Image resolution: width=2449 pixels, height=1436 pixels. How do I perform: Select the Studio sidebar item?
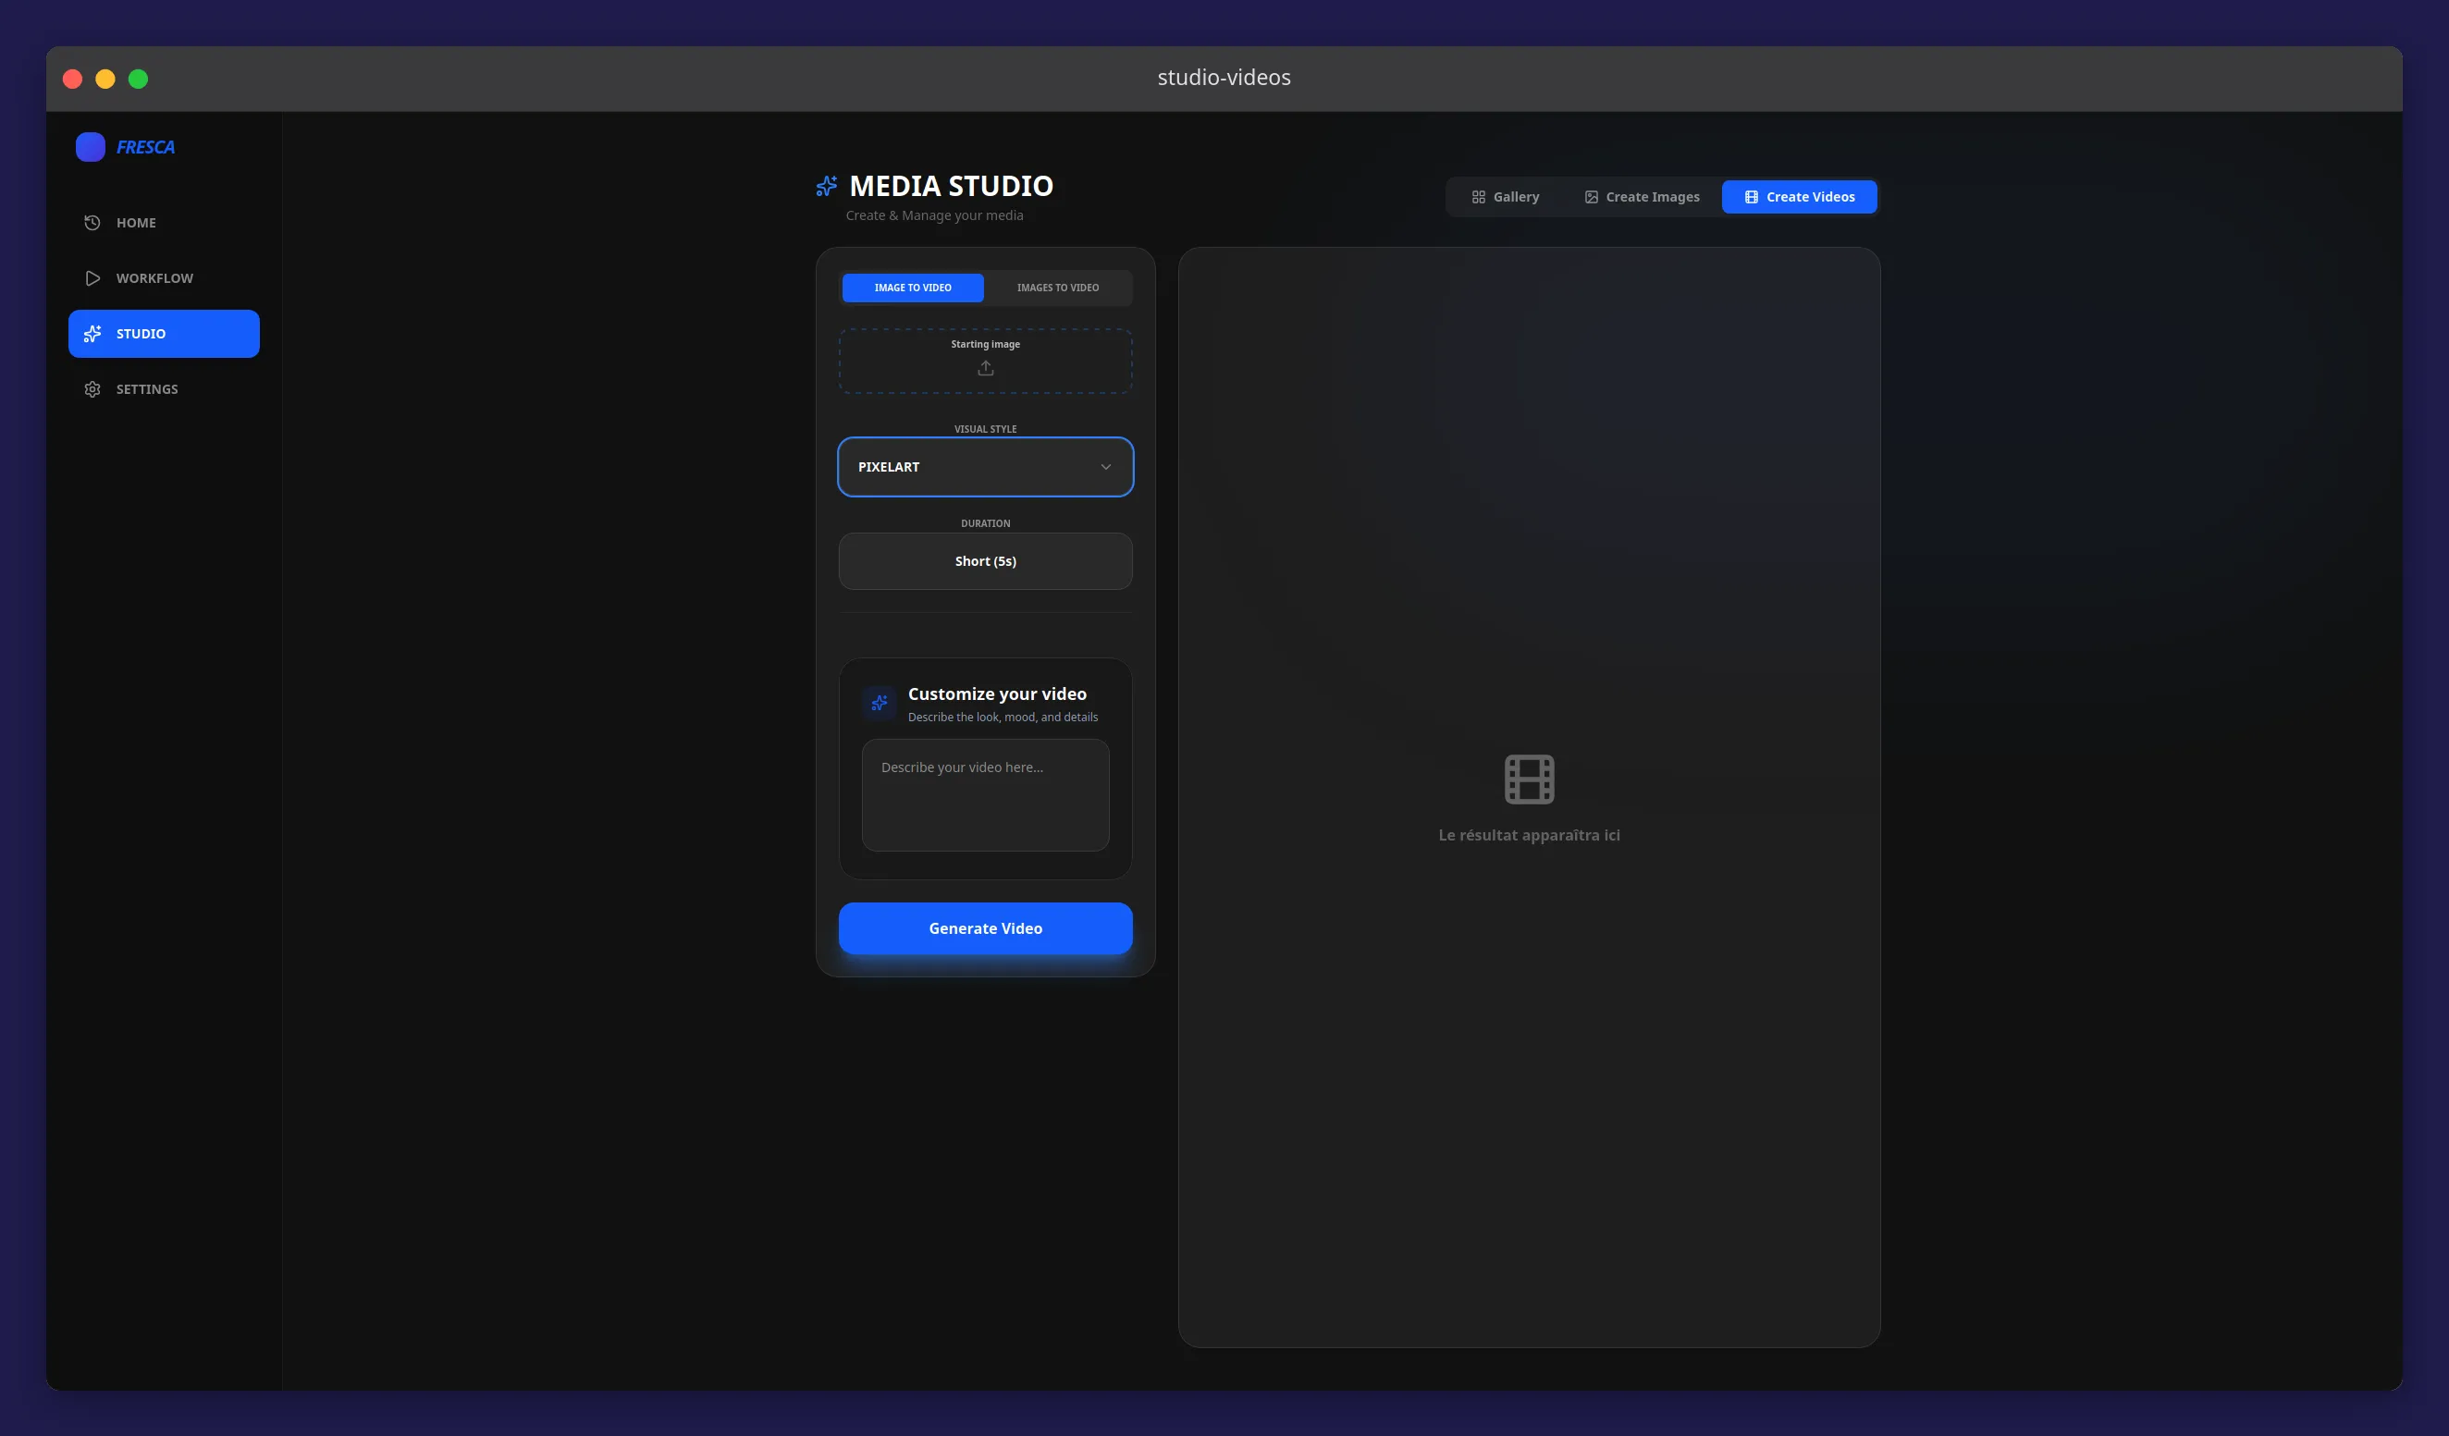(164, 333)
